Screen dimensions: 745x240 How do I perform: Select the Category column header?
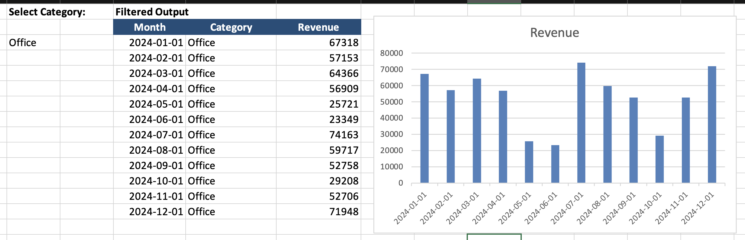pyautogui.click(x=231, y=27)
